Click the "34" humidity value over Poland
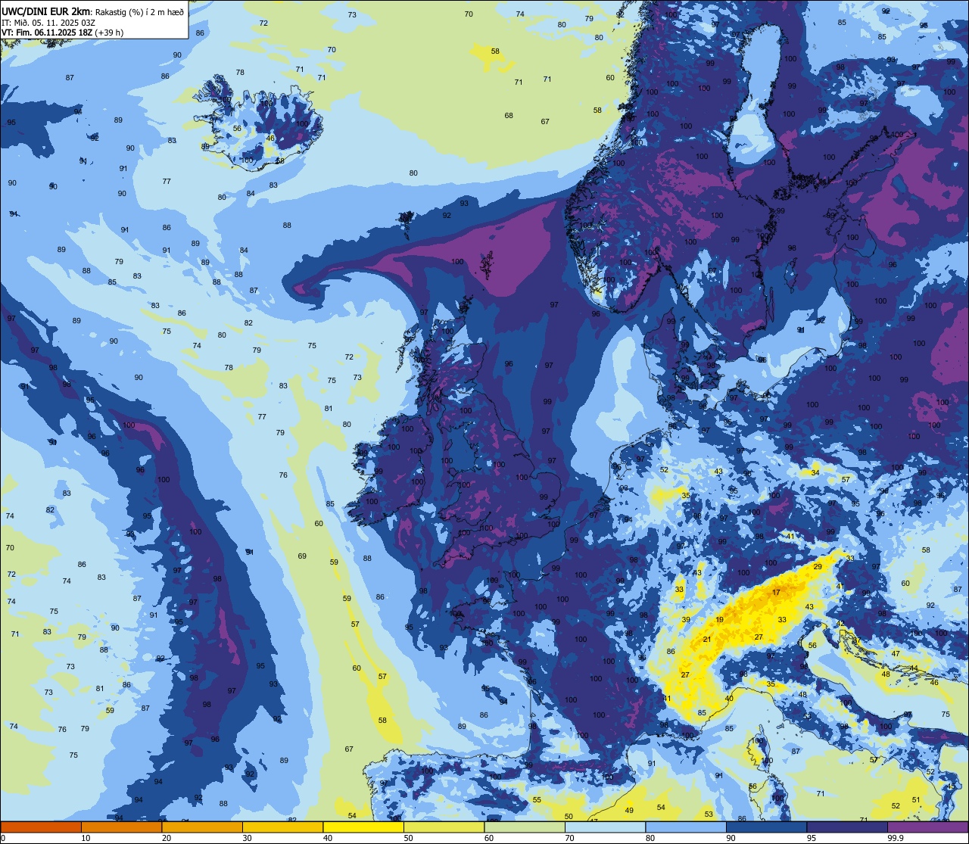The image size is (969, 844). [815, 473]
